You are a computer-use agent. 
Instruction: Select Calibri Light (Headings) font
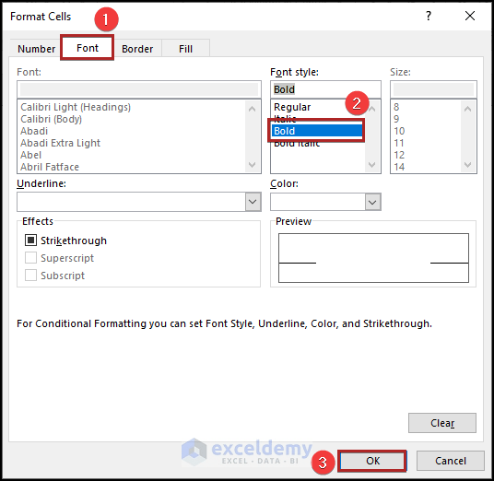click(76, 107)
